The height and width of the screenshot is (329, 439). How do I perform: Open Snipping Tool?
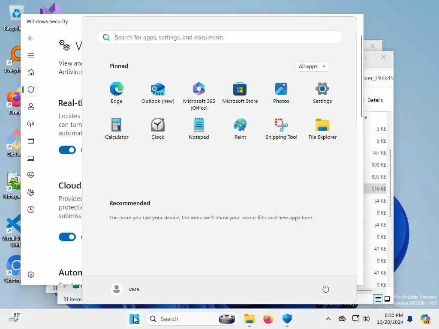[281, 129]
